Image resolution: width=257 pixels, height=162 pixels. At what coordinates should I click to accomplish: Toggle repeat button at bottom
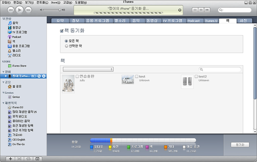[28, 159]
